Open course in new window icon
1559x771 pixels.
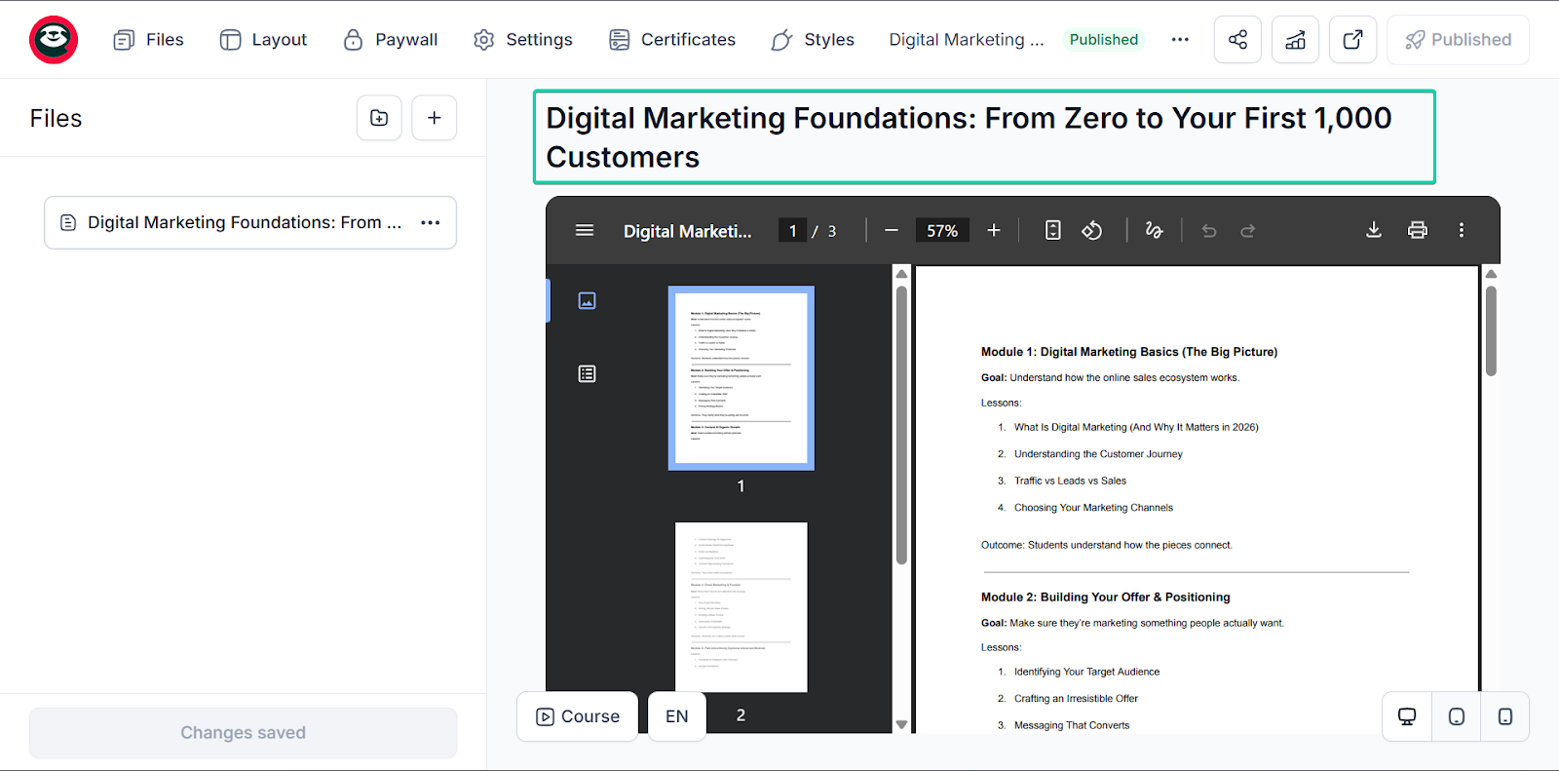1352,40
